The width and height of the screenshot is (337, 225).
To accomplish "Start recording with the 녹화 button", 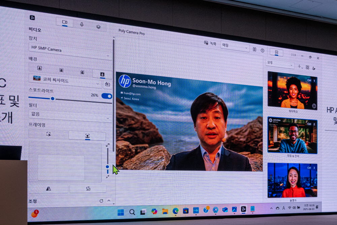I will tap(210, 43).
